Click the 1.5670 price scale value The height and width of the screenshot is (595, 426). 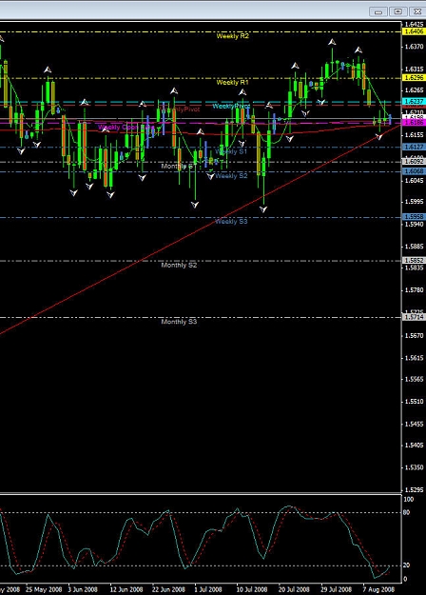point(415,336)
